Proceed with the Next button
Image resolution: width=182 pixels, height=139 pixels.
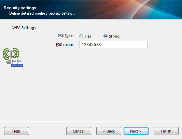(136, 131)
